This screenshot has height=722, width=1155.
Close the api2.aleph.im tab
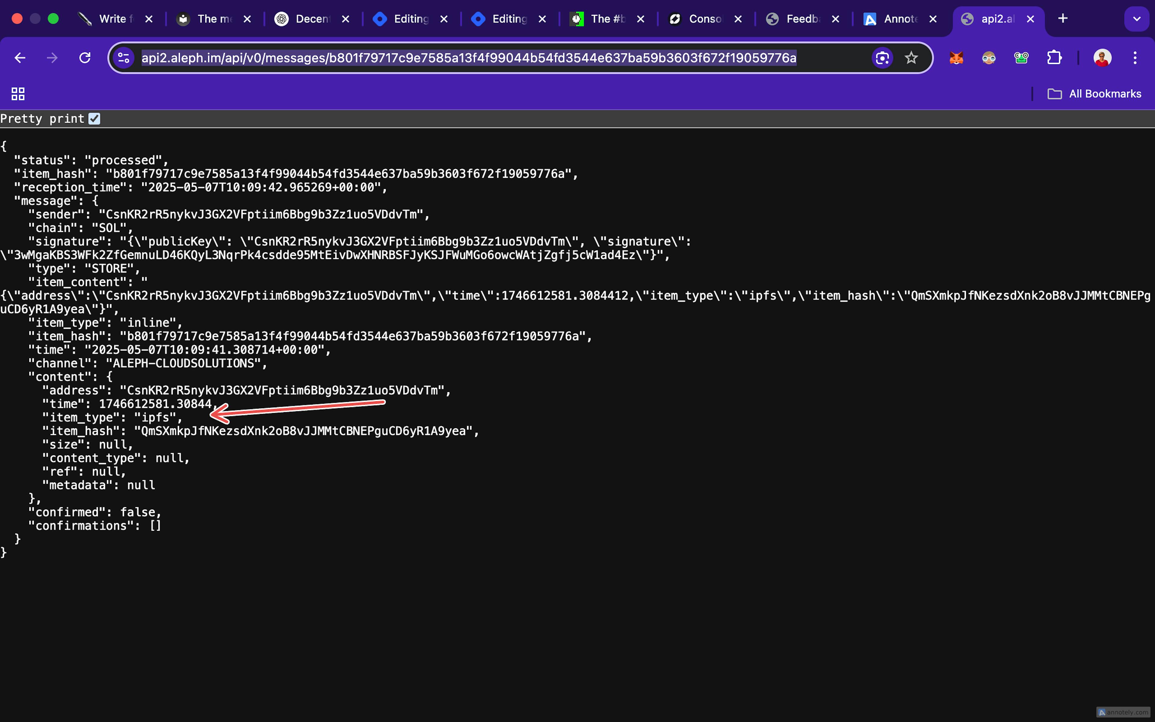[x=1030, y=19]
